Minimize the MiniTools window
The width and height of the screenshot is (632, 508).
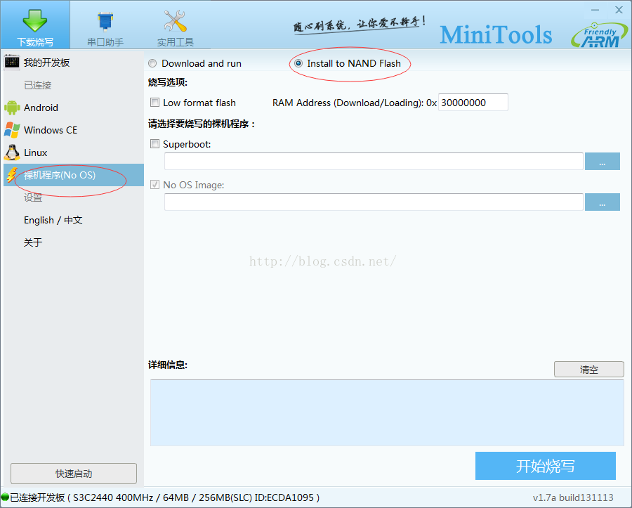595,10
